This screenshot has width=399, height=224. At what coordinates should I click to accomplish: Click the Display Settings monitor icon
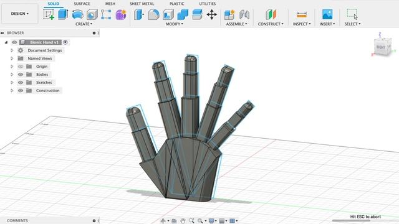211,221
